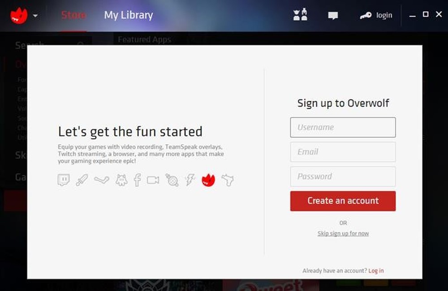Click the Username input field
The image size is (448, 291).
tap(343, 127)
